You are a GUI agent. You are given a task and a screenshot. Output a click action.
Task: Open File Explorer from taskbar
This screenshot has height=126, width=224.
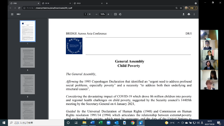coord(84,123)
